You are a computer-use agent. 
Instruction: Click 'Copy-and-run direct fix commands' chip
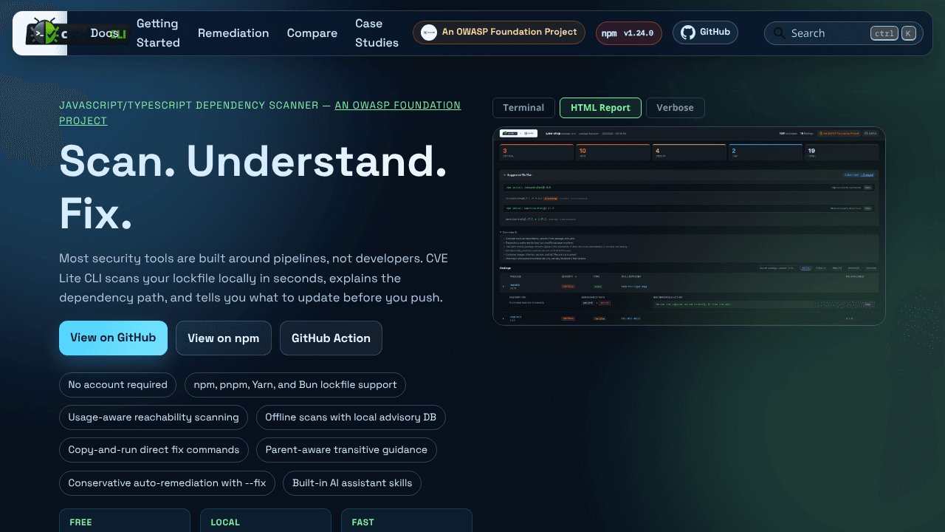[x=154, y=450]
